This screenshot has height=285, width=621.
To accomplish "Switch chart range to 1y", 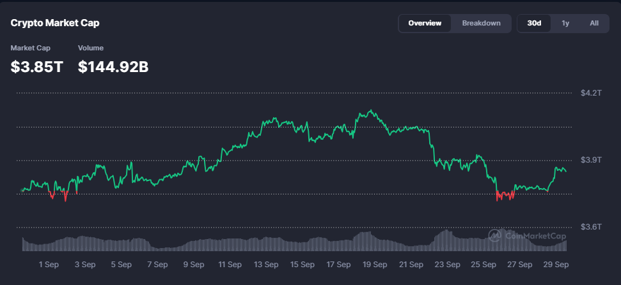I will click(565, 24).
